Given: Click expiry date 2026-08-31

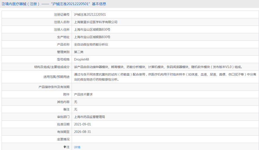Looking at the screenshot, I should (x=83, y=132).
